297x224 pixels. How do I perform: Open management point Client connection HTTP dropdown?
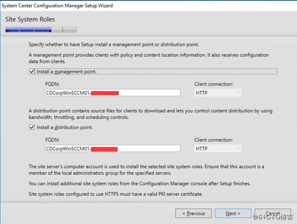click(217, 93)
